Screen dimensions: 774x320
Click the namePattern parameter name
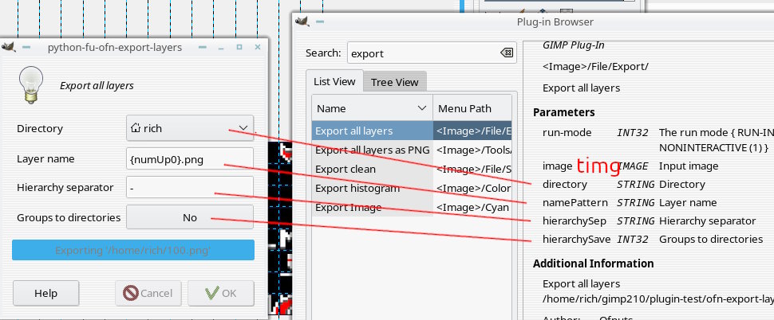575,202
